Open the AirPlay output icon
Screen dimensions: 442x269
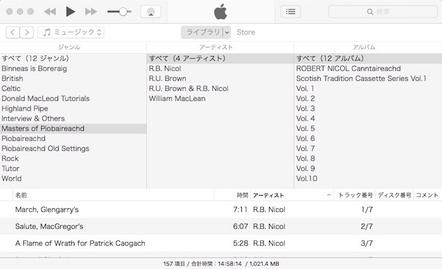click(x=150, y=11)
